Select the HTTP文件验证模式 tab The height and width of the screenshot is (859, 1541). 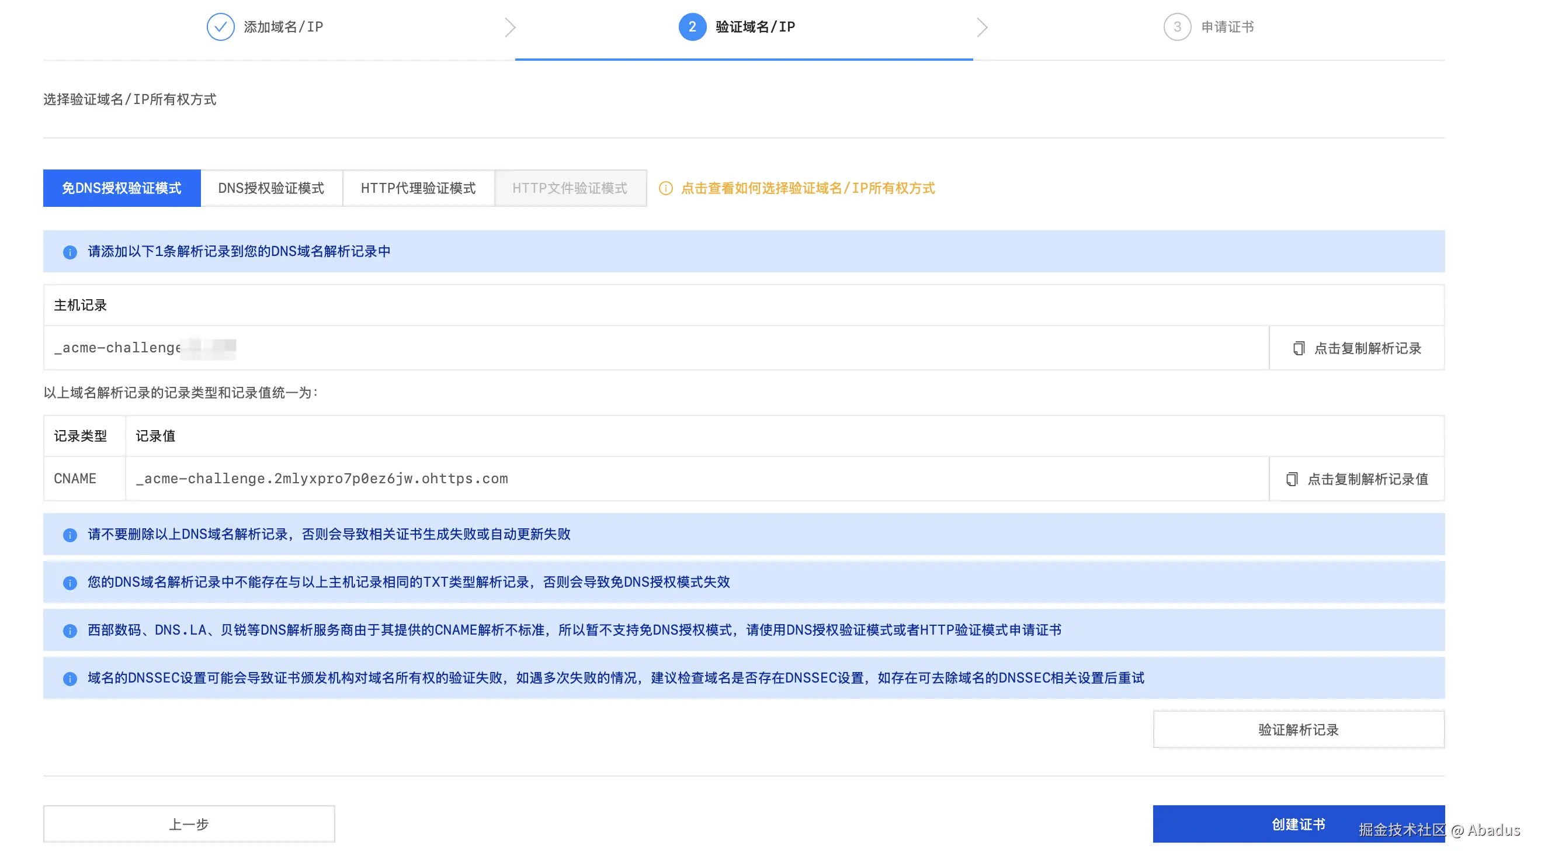570,189
